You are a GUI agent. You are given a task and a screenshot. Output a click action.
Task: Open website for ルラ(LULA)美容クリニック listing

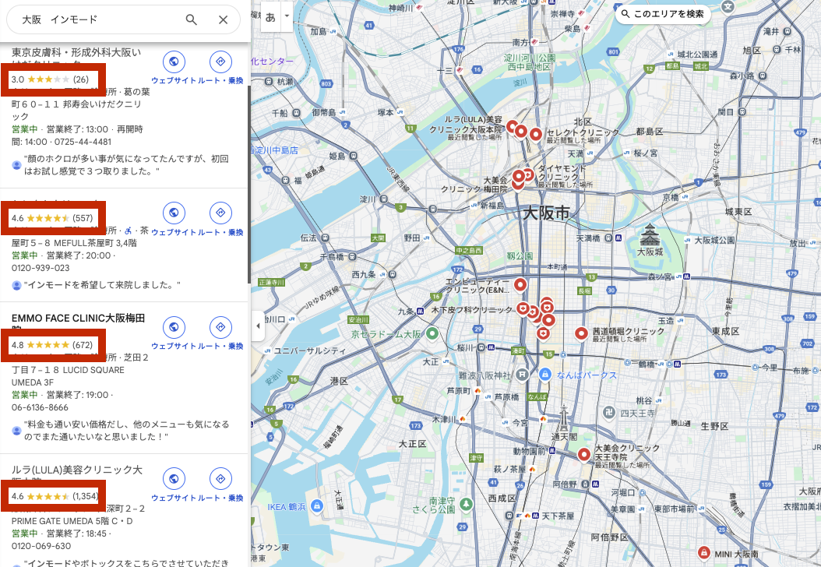[x=173, y=478]
